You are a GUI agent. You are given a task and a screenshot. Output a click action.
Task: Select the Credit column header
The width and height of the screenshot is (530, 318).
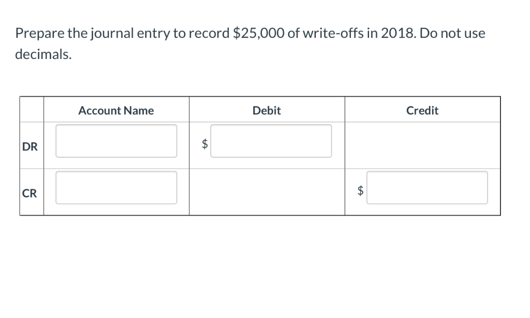tap(422, 110)
